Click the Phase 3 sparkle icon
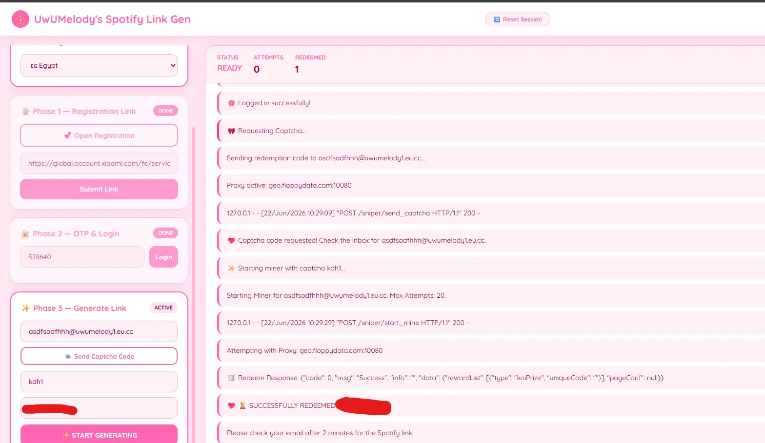Viewport: 765px width, 443px height. (x=26, y=308)
